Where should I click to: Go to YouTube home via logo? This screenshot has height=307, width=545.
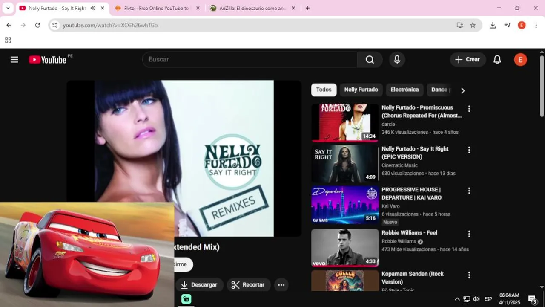48,60
